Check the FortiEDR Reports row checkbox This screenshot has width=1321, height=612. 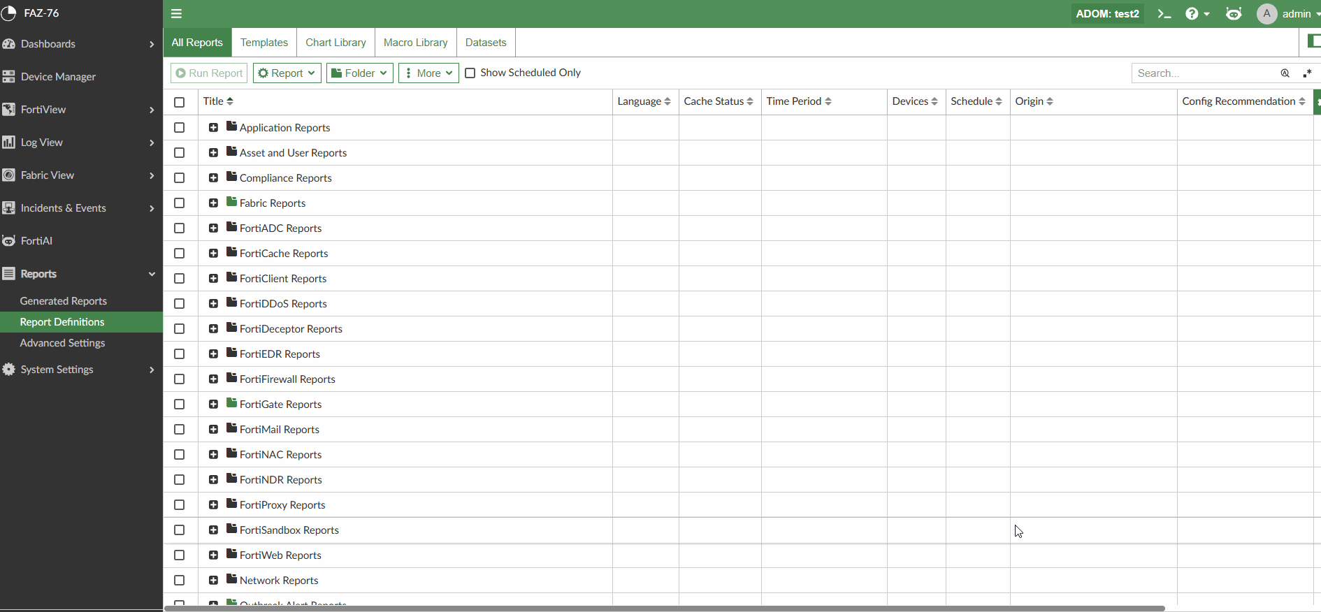[x=180, y=354]
